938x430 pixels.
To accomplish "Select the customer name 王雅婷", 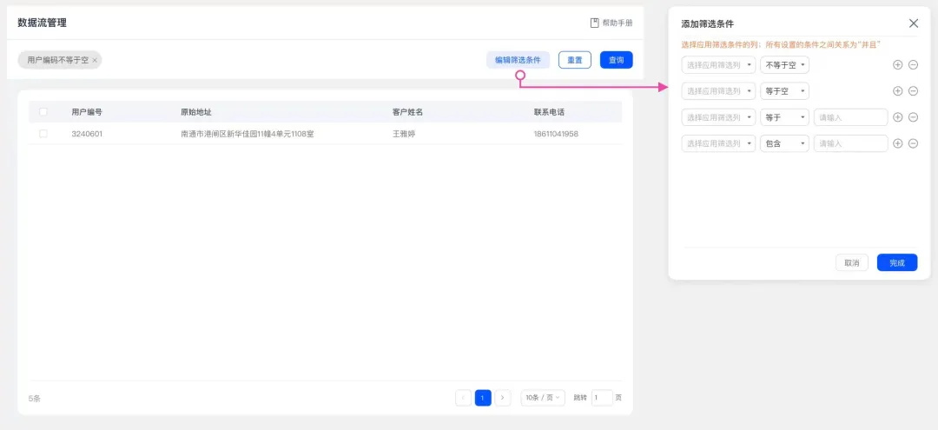I will pyautogui.click(x=404, y=134).
